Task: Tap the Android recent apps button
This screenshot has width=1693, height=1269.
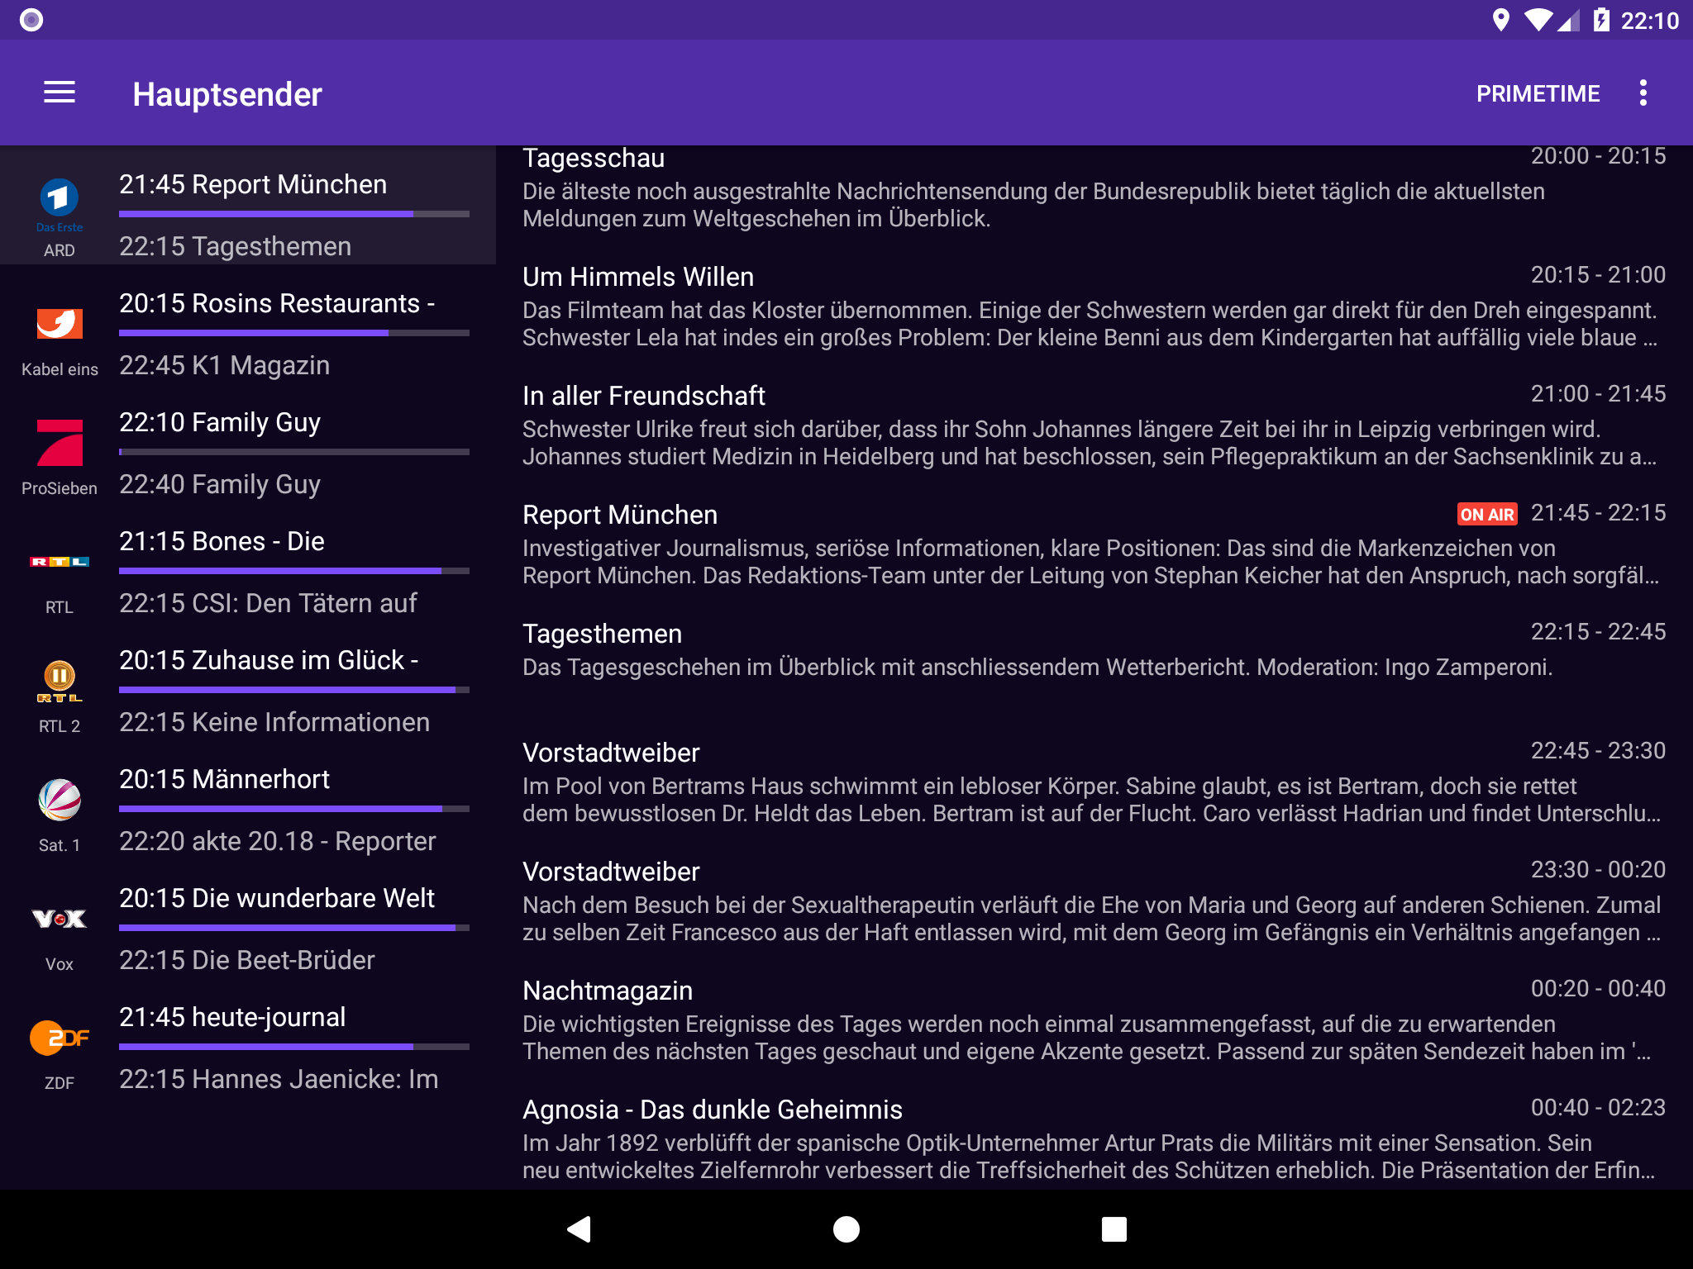Action: [x=1114, y=1229]
